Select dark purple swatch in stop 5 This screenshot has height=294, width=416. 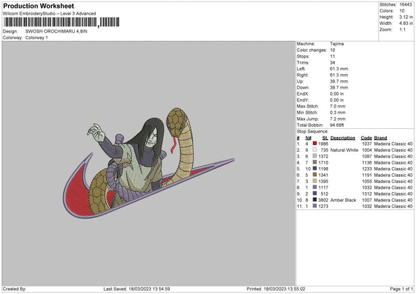[315, 168]
